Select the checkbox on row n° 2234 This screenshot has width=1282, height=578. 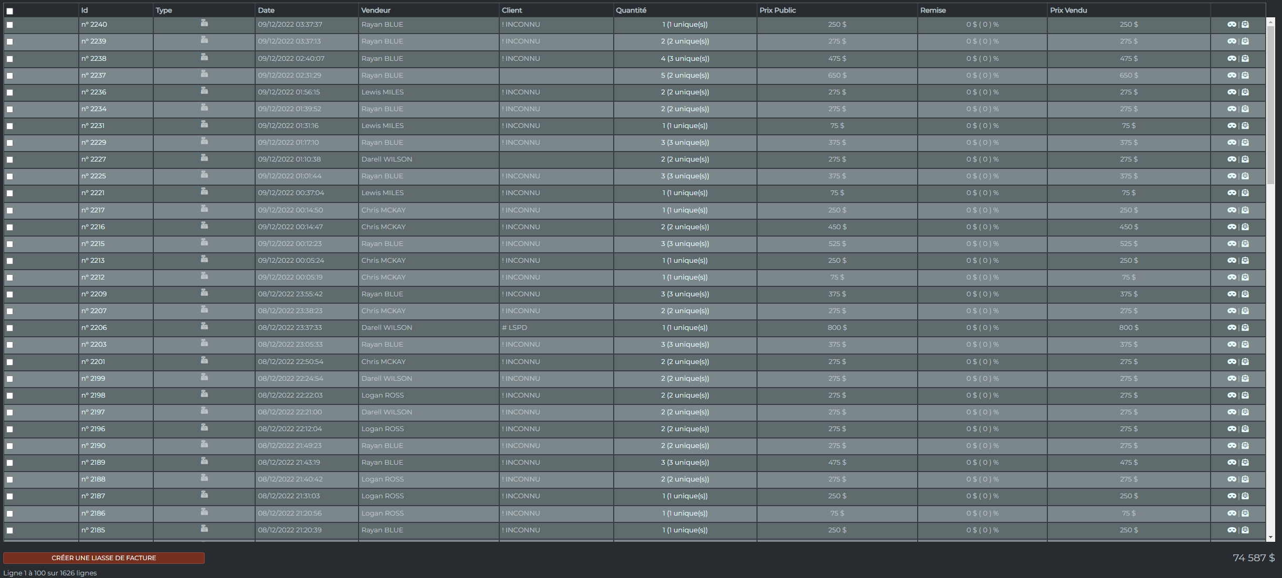[9, 109]
